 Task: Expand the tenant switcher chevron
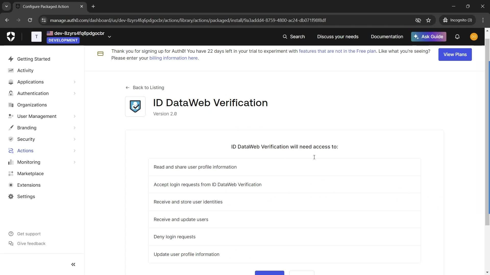[109, 37]
